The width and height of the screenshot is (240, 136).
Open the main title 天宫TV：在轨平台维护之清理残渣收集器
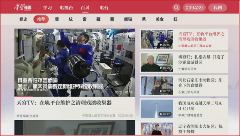pyautogui.click(x=64, y=103)
